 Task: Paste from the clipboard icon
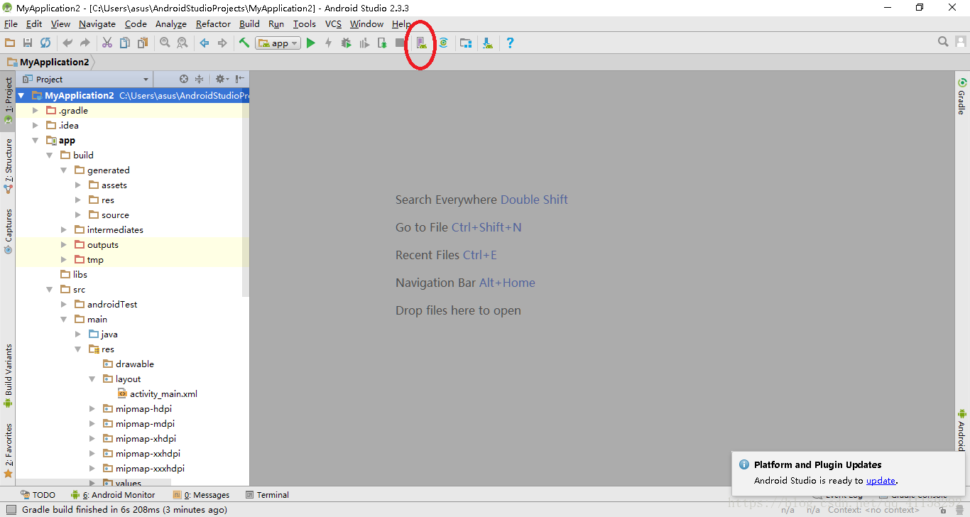pos(143,43)
